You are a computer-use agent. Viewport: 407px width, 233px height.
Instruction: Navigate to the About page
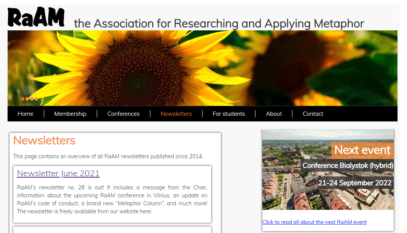click(x=274, y=114)
